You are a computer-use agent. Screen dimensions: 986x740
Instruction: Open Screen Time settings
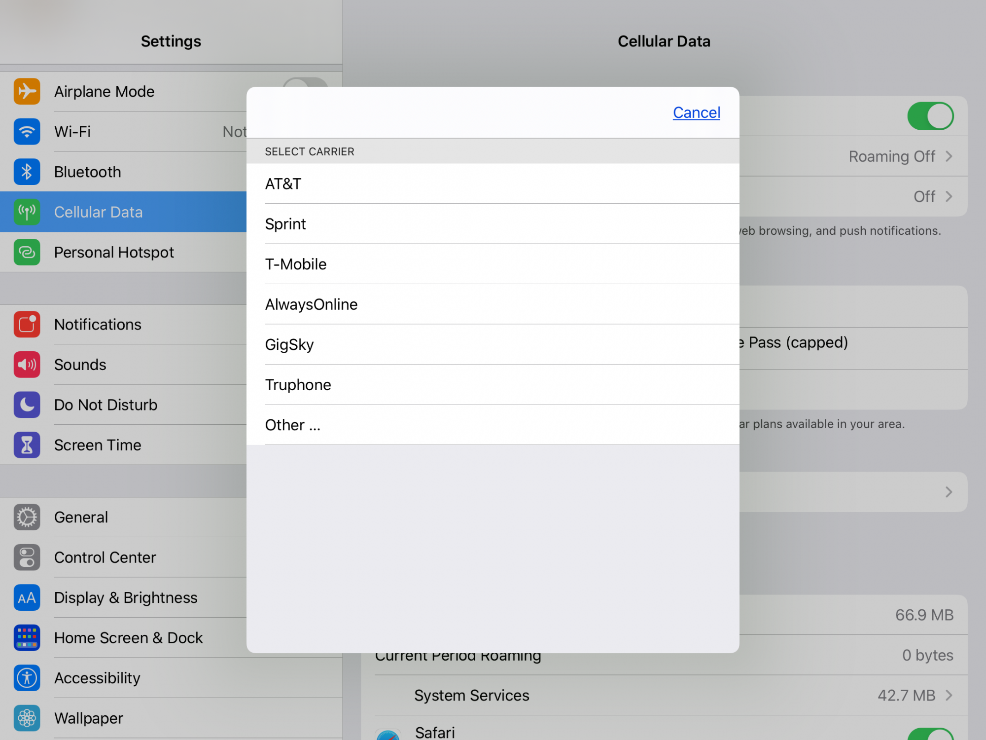pos(123,445)
